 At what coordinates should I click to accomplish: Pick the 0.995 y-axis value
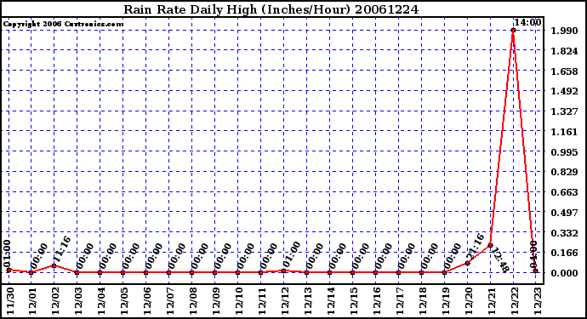click(x=564, y=152)
